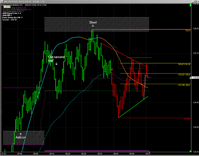
Task: Click the Fibonacci level label ending in 38.2
Action: [184, 85]
